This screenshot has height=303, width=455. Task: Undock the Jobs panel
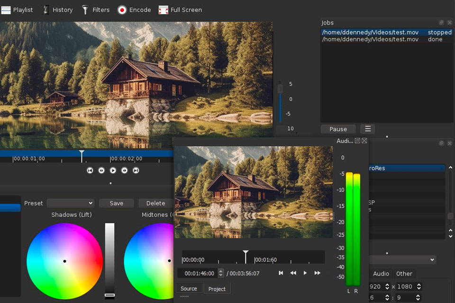pos(441,23)
